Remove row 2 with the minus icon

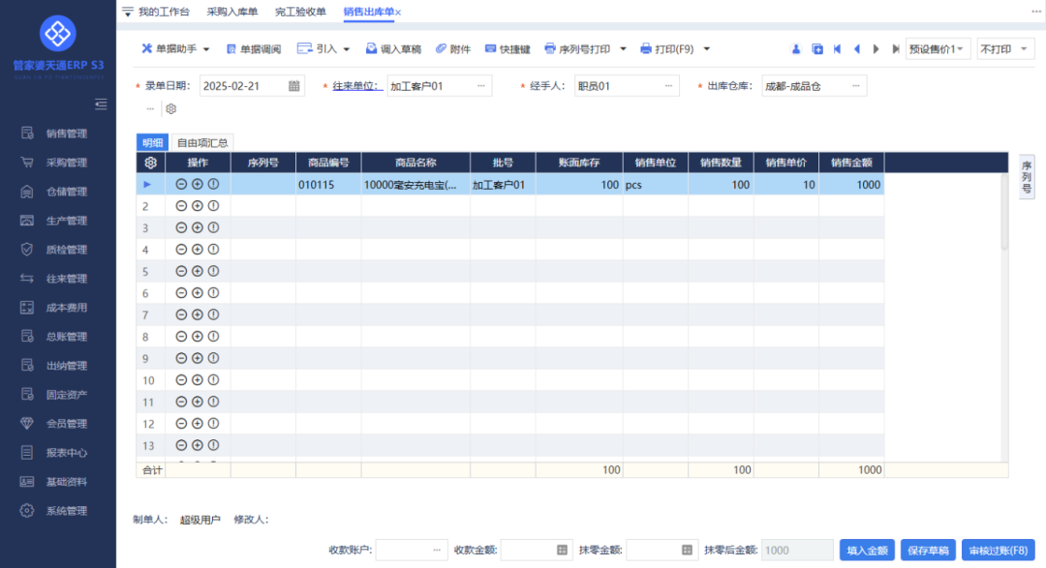point(181,206)
